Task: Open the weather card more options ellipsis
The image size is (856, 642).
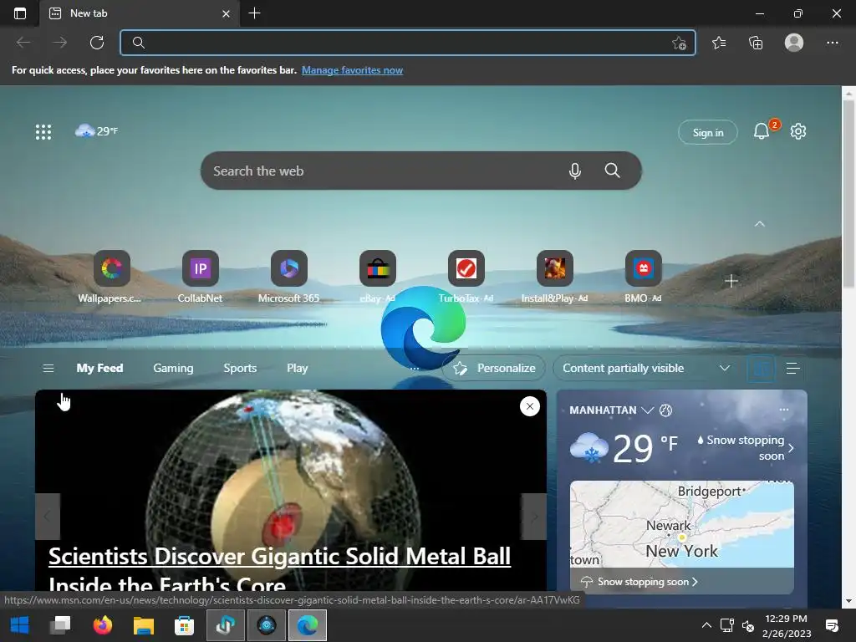Action: 784,410
